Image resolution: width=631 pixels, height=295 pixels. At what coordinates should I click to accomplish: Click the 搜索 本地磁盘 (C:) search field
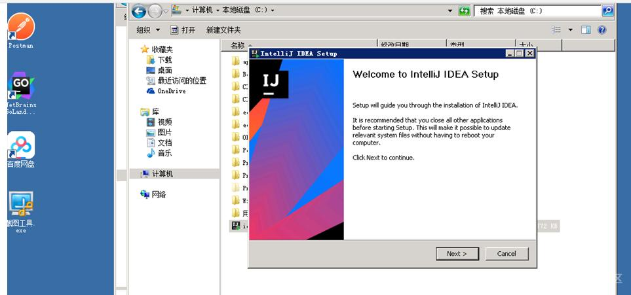[537, 11]
